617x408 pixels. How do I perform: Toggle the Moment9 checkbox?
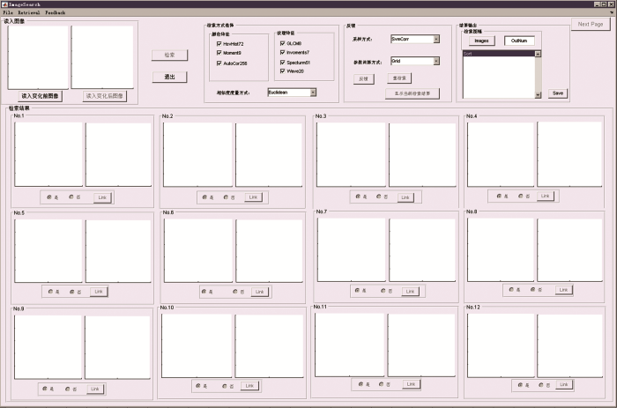[x=219, y=53]
